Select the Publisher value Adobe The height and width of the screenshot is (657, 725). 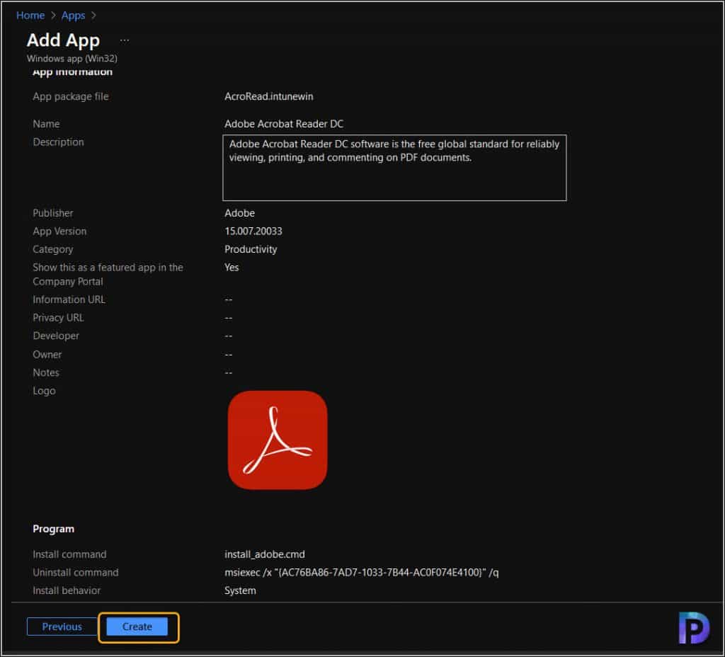pos(239,213)
